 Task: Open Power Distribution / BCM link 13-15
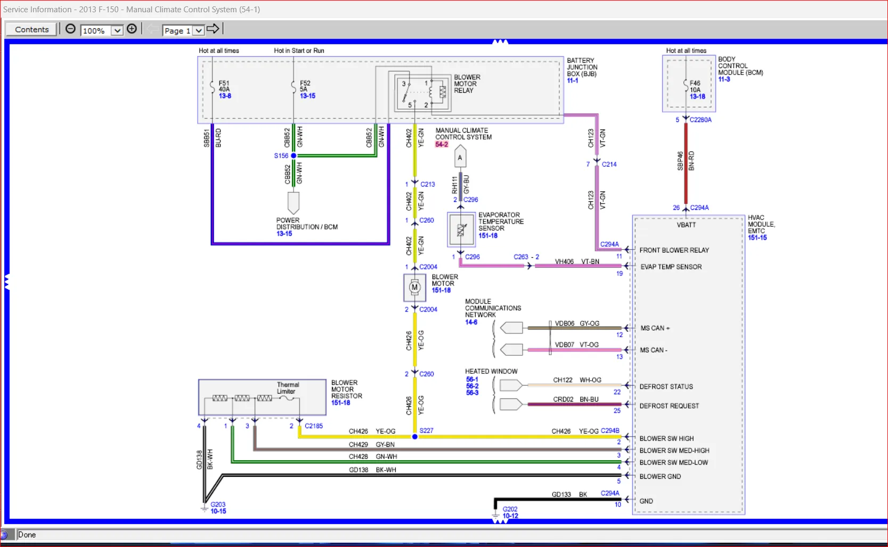pos(284,233)
